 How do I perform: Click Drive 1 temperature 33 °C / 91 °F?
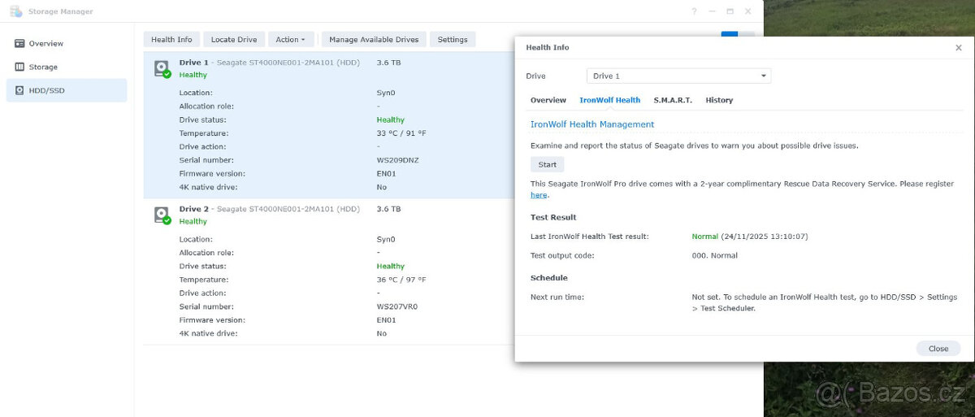click(401, 133)
